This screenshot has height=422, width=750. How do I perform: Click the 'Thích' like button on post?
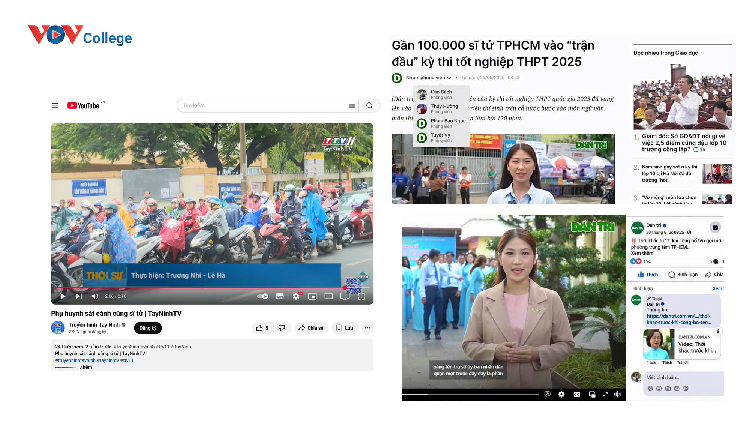click(648, 275)
